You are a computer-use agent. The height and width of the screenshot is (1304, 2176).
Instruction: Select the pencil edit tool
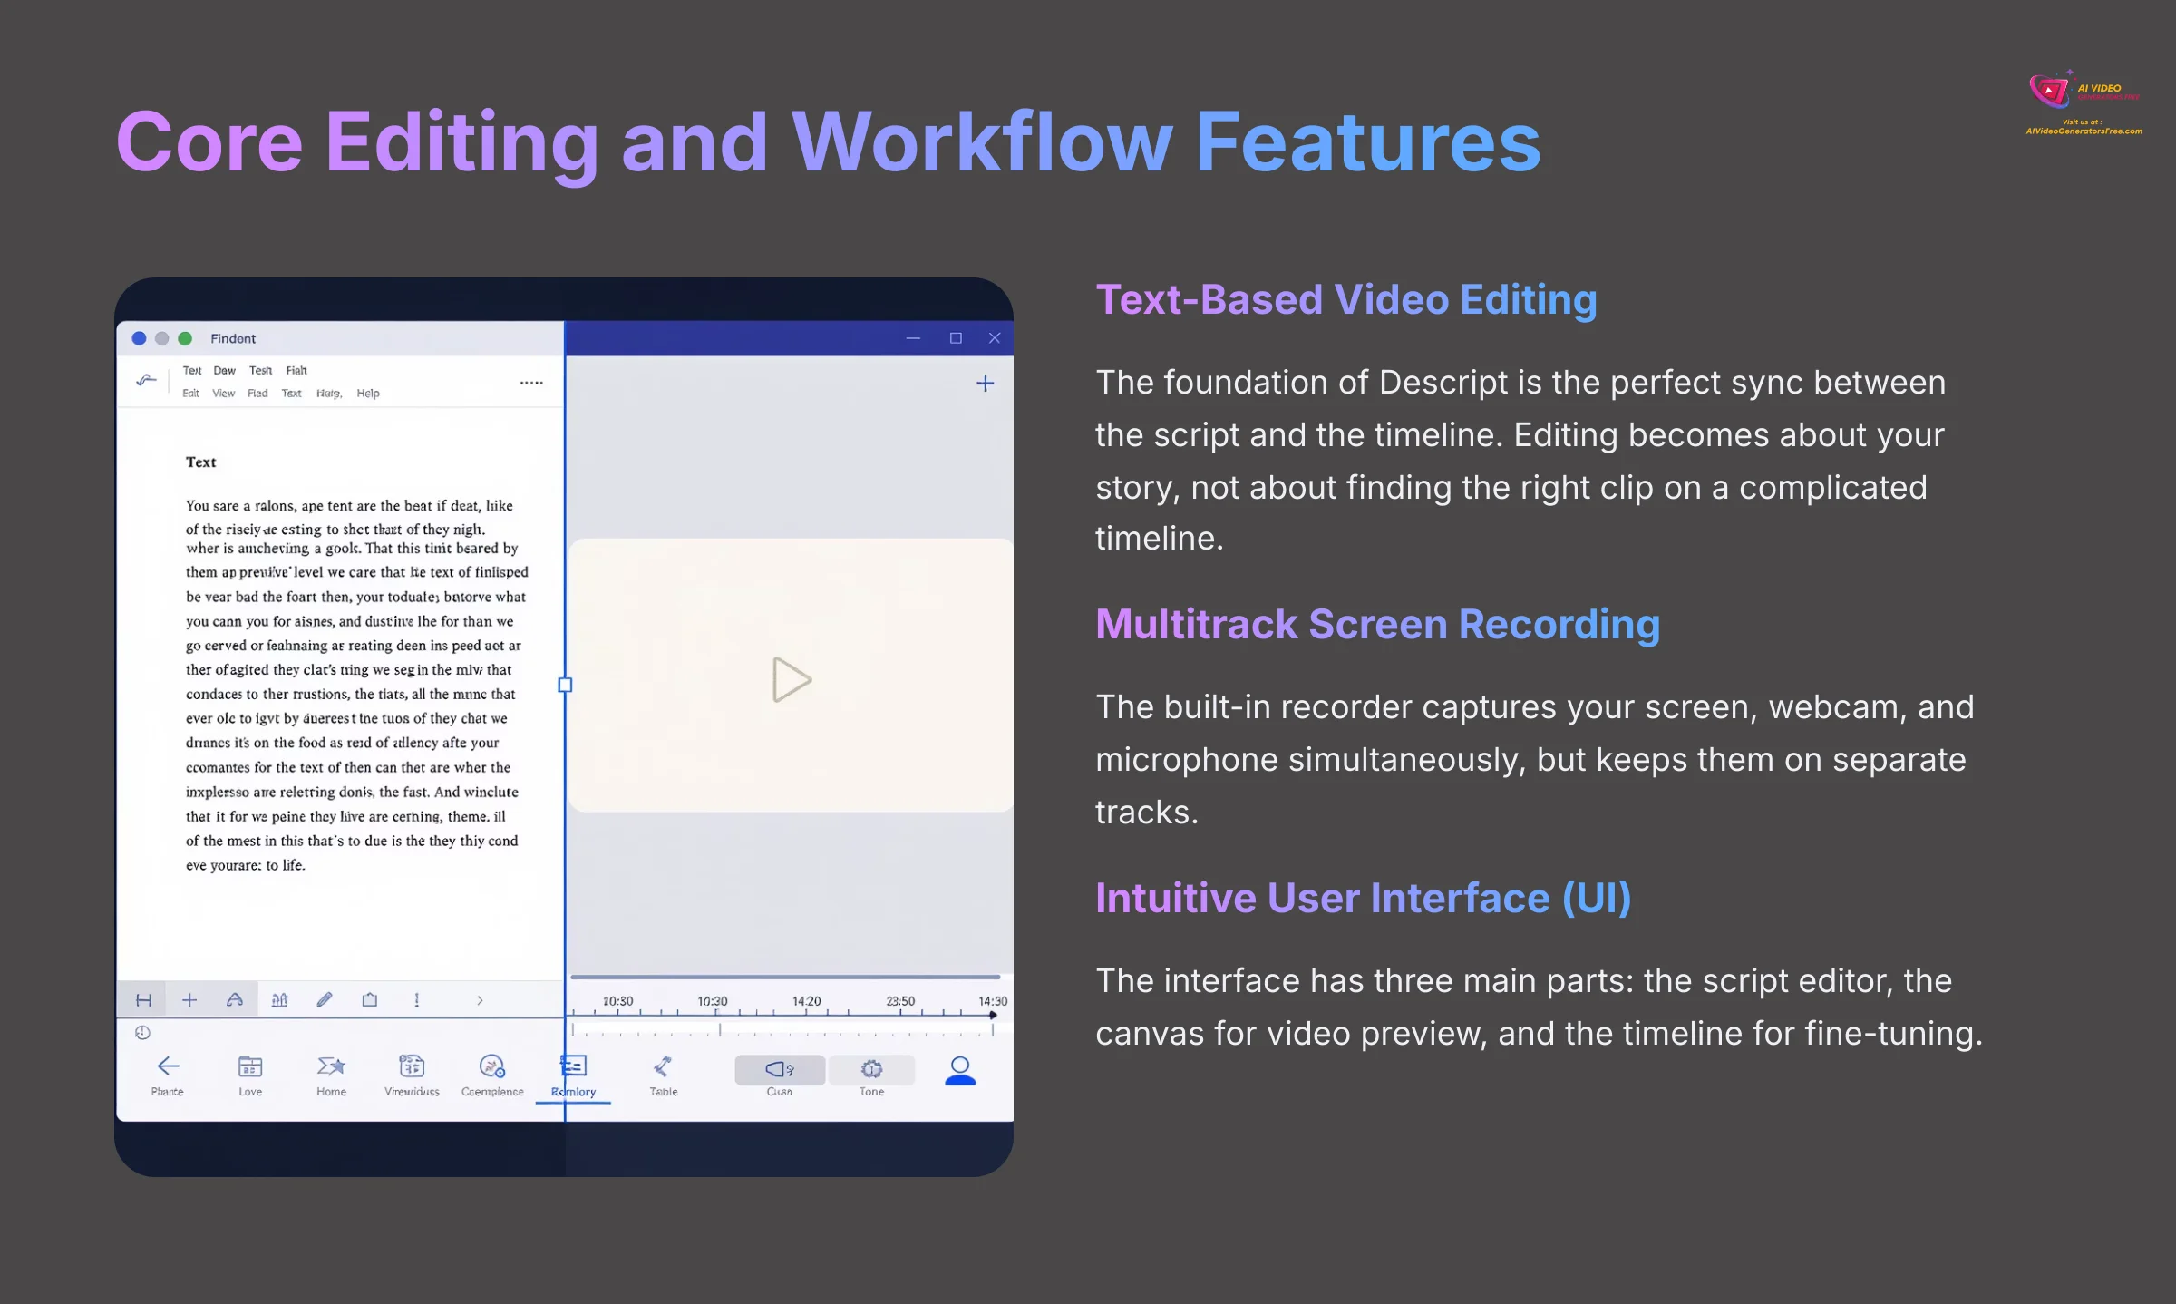[325, 999]
